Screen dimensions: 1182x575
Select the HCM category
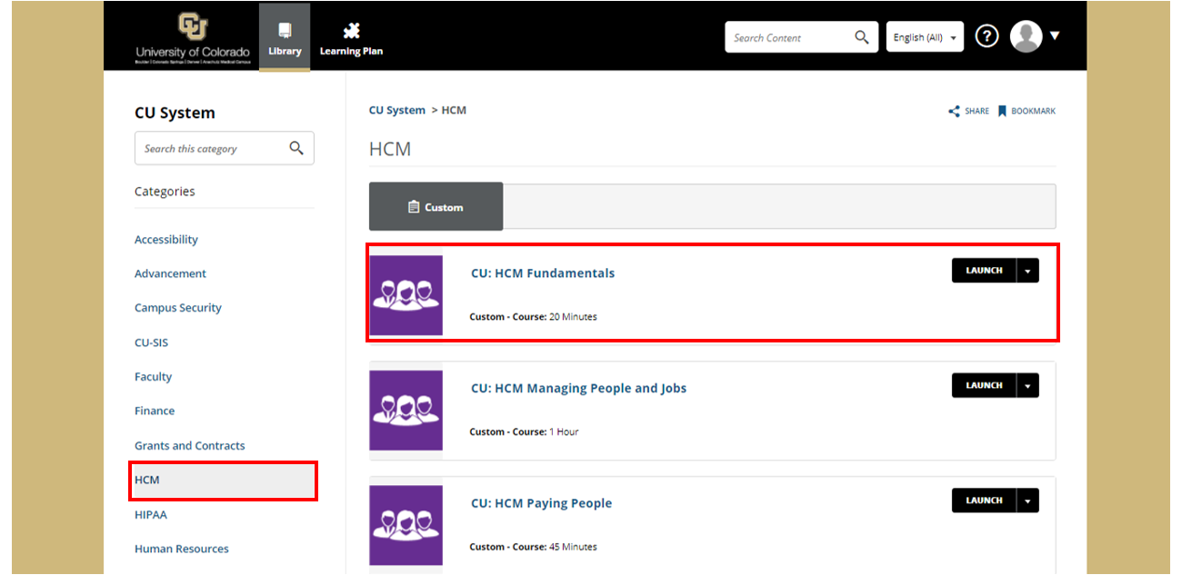point(224,480)
